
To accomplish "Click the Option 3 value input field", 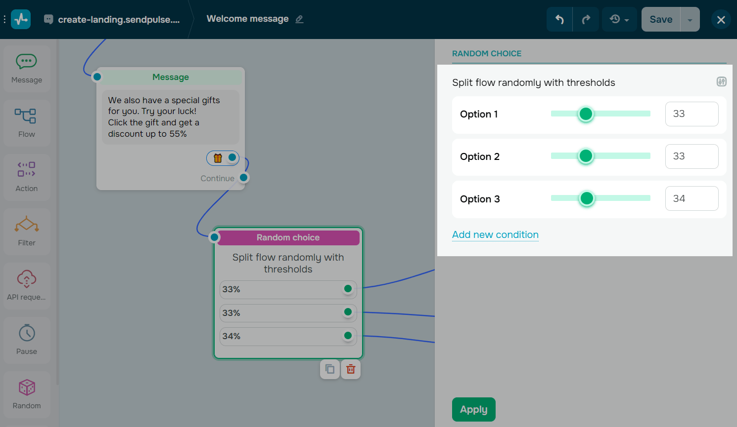I will coord(691,198).
